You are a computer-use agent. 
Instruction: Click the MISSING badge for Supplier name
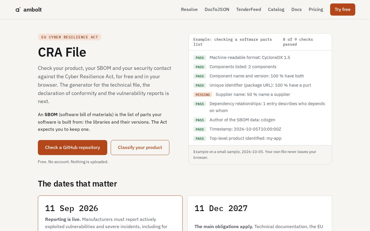(x=203, y=94)
